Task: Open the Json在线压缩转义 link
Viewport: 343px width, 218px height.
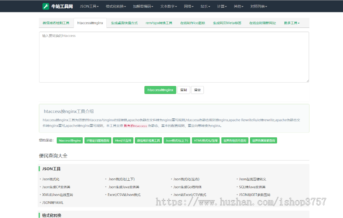Action: coord(253,179)
